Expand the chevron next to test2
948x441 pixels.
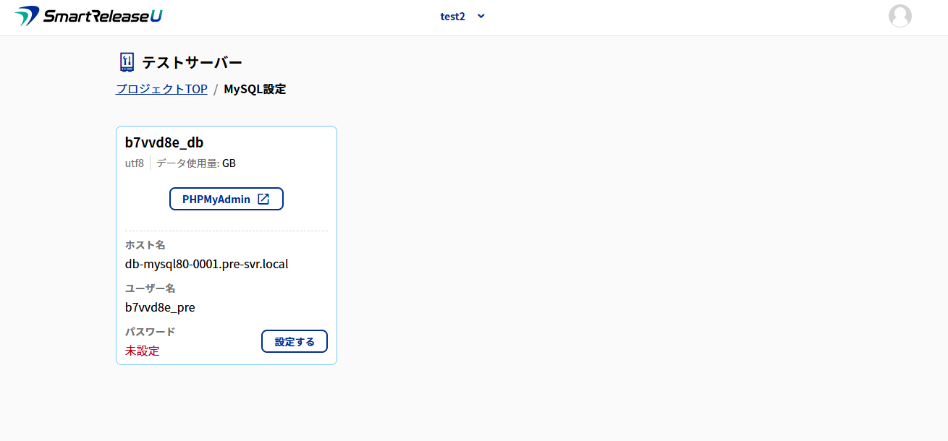click(481, 16)
